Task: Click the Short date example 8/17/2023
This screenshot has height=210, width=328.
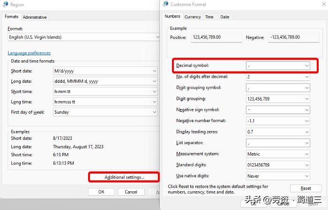Action: (x=62, y=138)
